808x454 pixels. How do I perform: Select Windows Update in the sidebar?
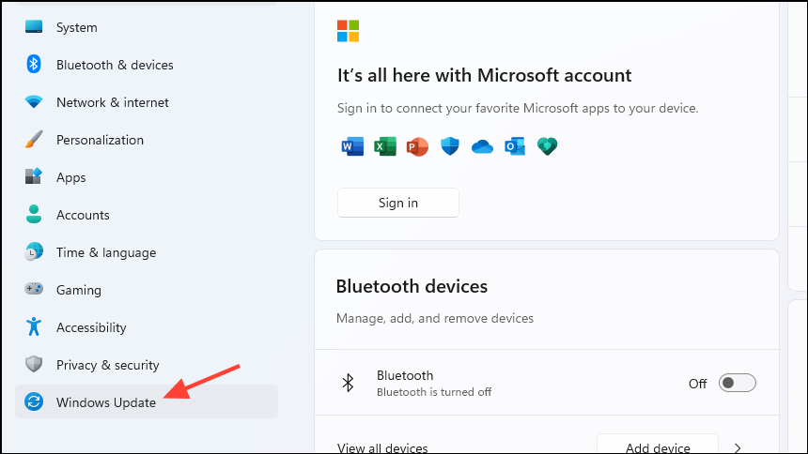pyautogui.click(x=147, y=401)
